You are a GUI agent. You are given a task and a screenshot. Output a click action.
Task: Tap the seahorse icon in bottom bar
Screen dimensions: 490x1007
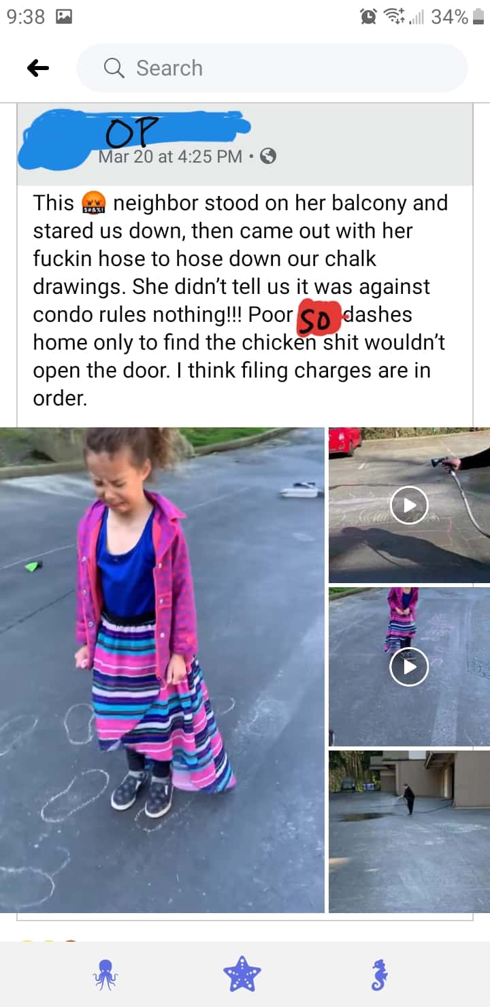point(380,974)
